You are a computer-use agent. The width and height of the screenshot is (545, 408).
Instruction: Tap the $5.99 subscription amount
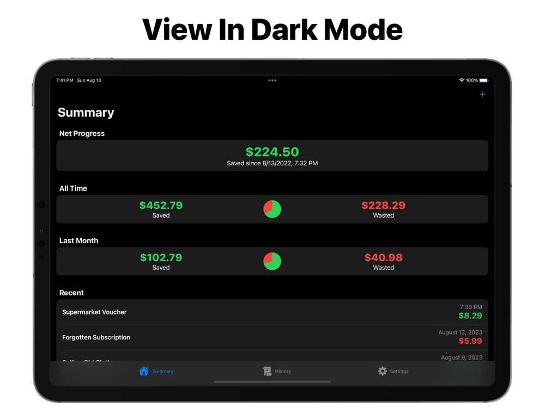(470, 341)
